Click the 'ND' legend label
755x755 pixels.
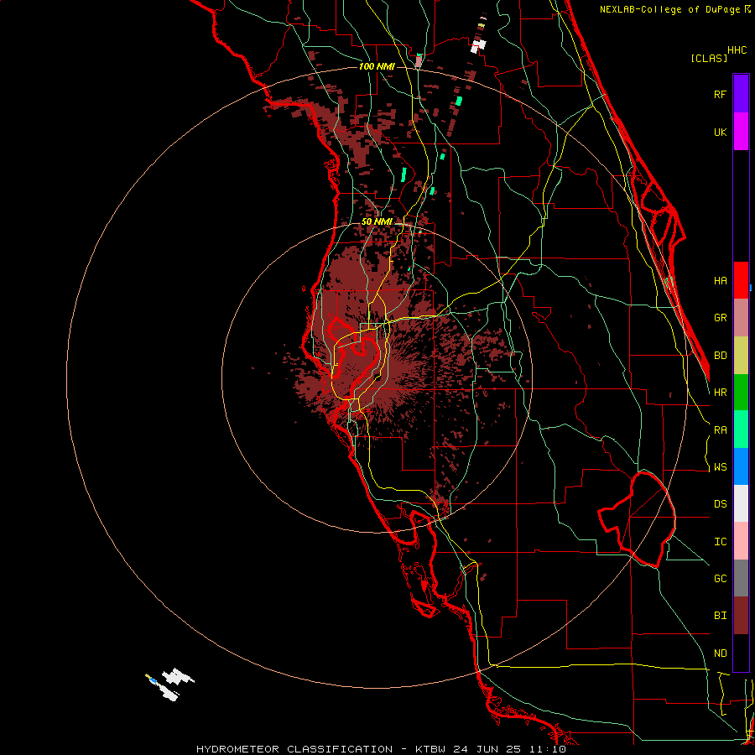point(721,653)
